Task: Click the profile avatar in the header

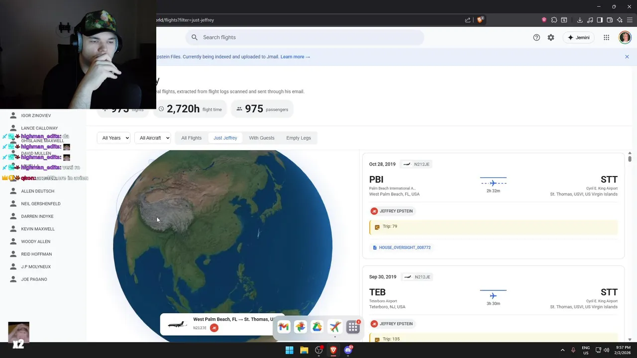Action: (625, 37)
